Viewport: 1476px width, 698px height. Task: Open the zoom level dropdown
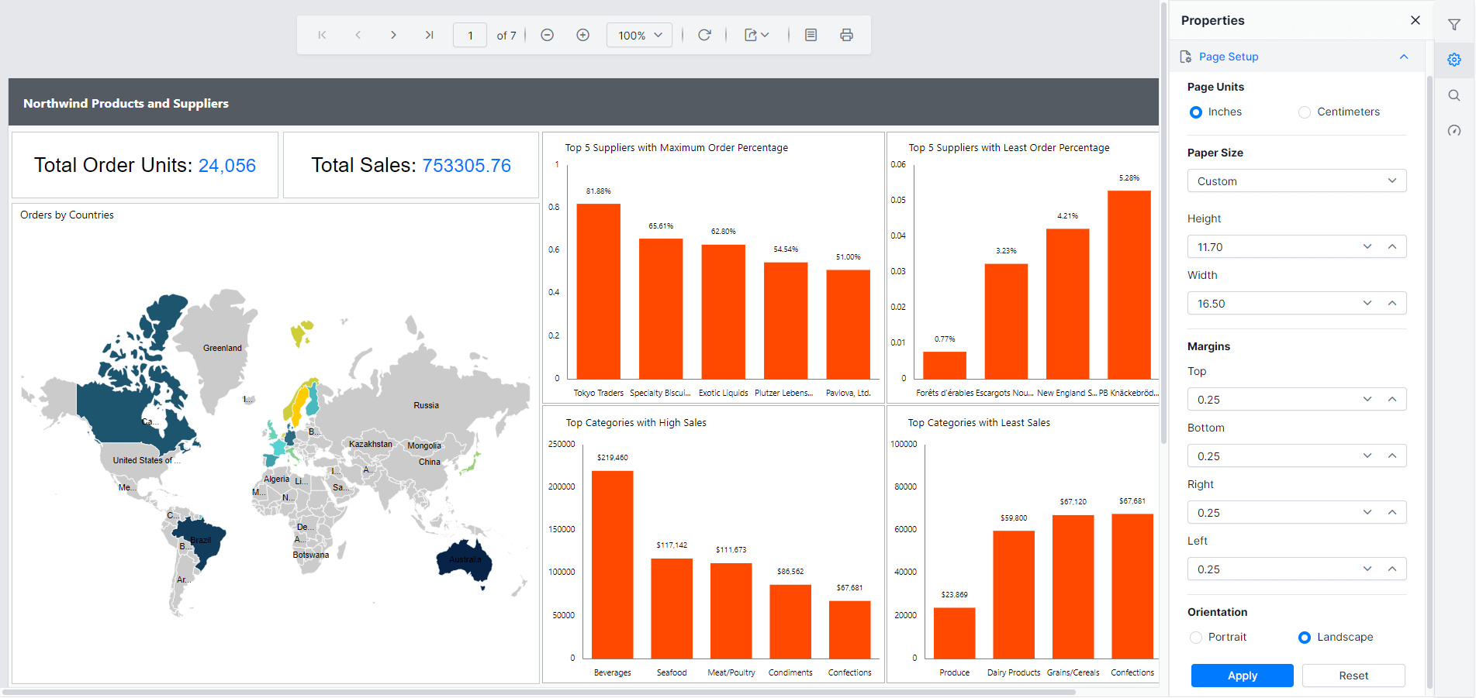[639, 35]
